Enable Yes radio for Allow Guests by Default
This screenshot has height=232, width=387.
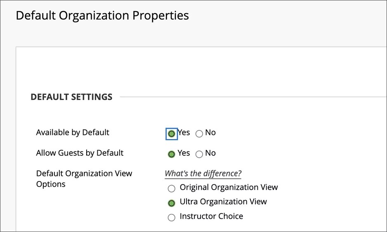172,154
